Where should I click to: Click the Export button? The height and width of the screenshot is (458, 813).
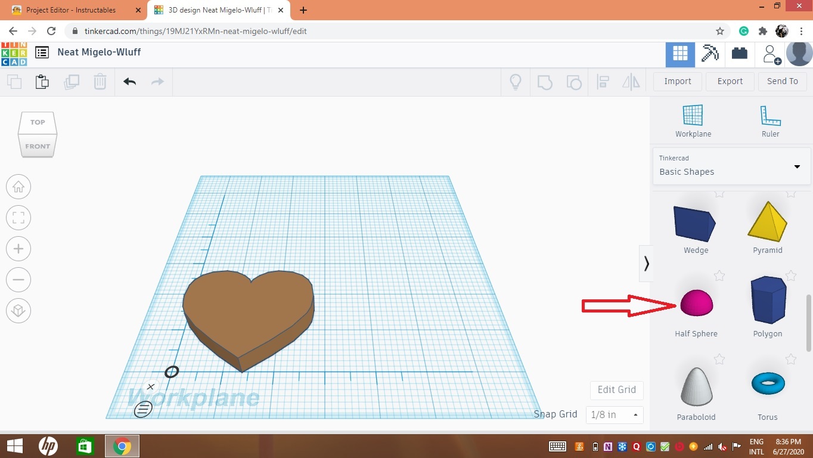(x=730, y=81)
